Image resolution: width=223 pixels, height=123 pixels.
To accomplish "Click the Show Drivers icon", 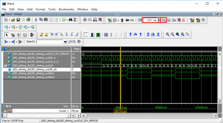I will [x=6, y=42].
